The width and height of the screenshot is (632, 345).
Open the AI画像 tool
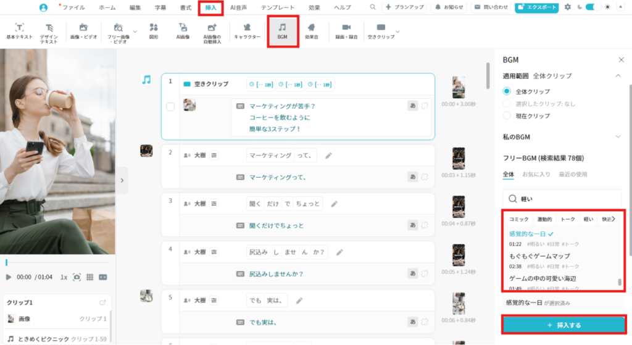coord(183,31)
